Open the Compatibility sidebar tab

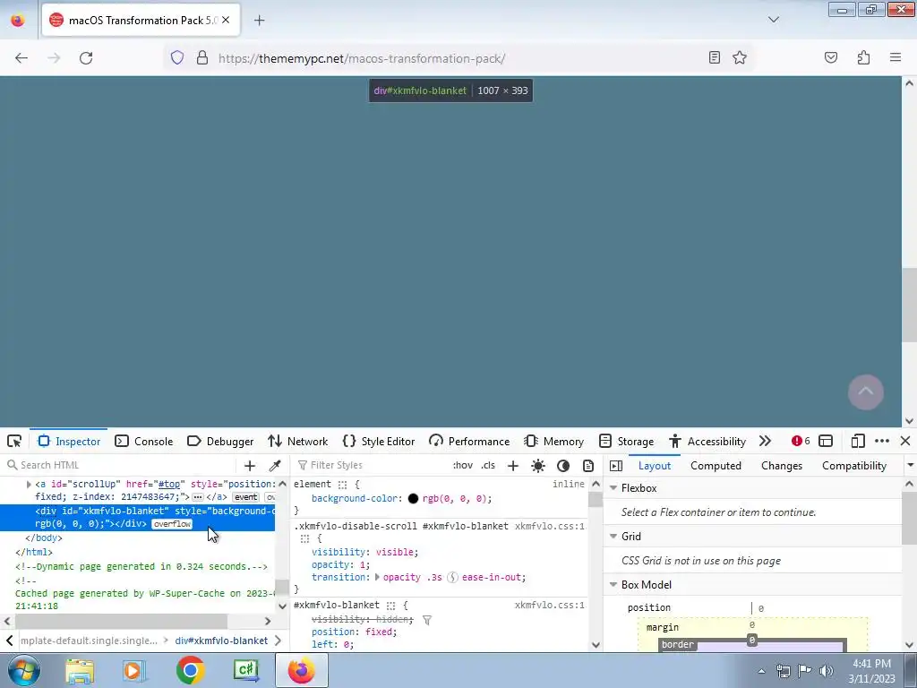pyautogui.click(x=853, y=466)
